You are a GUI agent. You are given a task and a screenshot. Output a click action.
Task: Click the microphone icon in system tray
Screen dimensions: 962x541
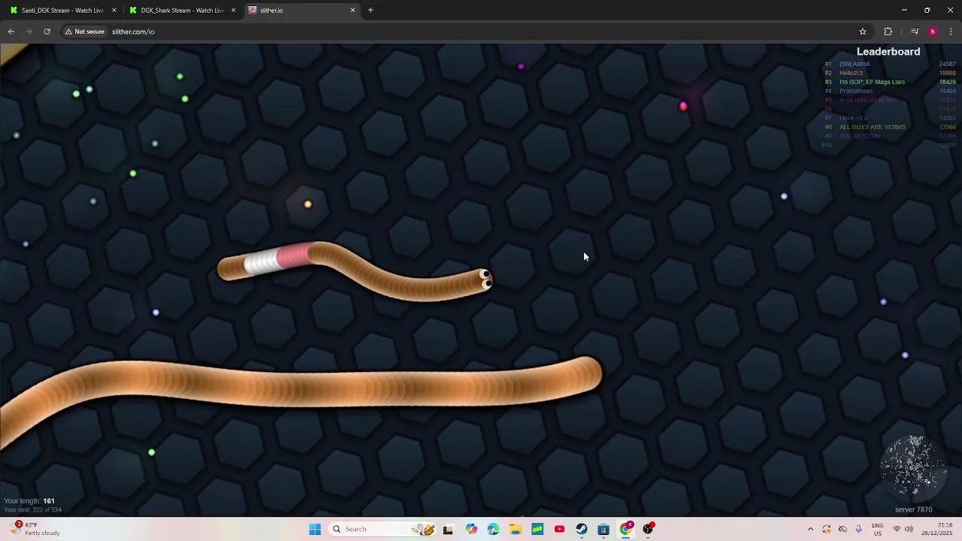(x=858, y=530)
